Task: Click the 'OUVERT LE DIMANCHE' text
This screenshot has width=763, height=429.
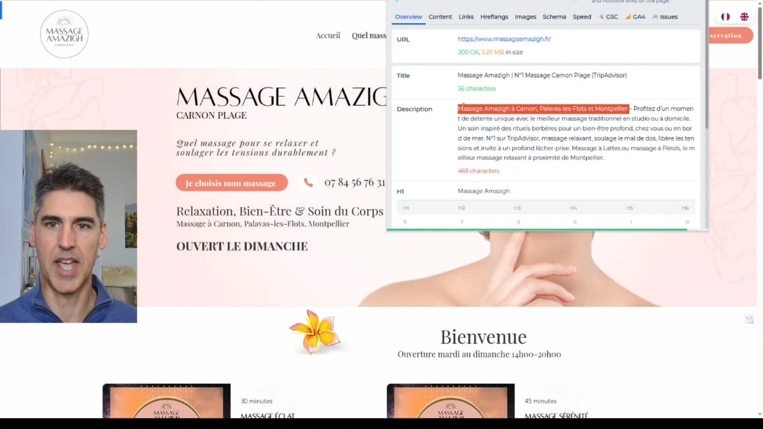Action: click(x=242, y=247)
